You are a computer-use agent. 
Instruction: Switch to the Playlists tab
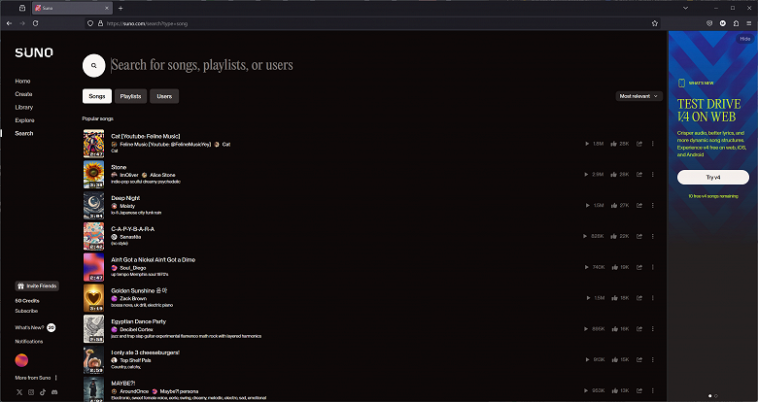click(130, 96)
